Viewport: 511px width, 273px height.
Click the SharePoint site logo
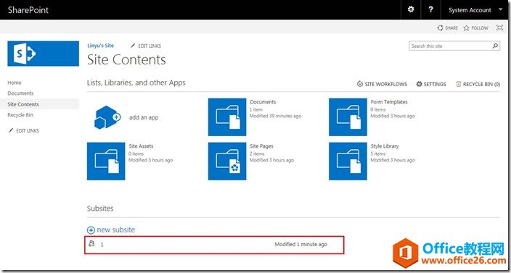pos(43,54)
